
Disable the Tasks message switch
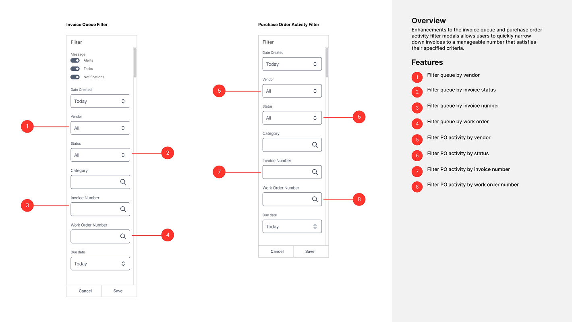coord(75,69)
